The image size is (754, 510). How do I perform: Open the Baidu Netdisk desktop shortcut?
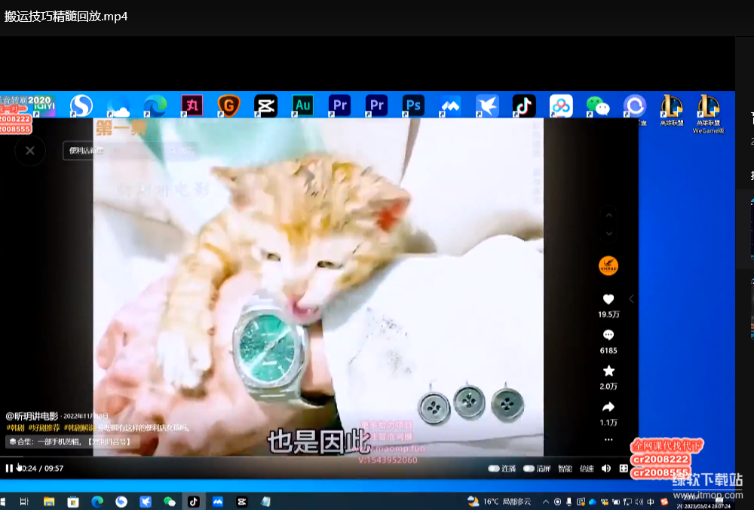[561, 105]
